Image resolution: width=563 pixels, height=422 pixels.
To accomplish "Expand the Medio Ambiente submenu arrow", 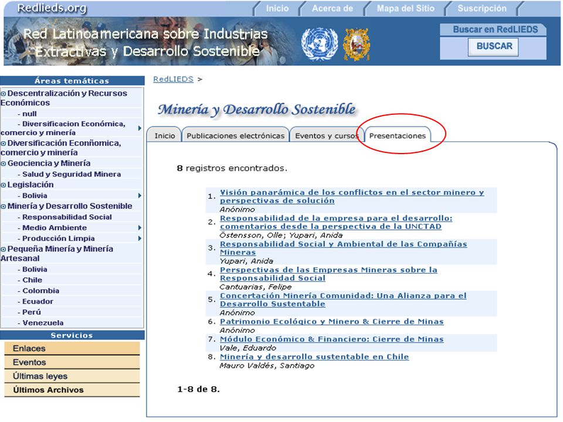I will point(140,227).
